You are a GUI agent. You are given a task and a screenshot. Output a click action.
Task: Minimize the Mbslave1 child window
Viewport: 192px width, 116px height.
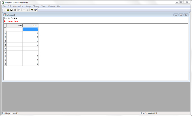176,15
